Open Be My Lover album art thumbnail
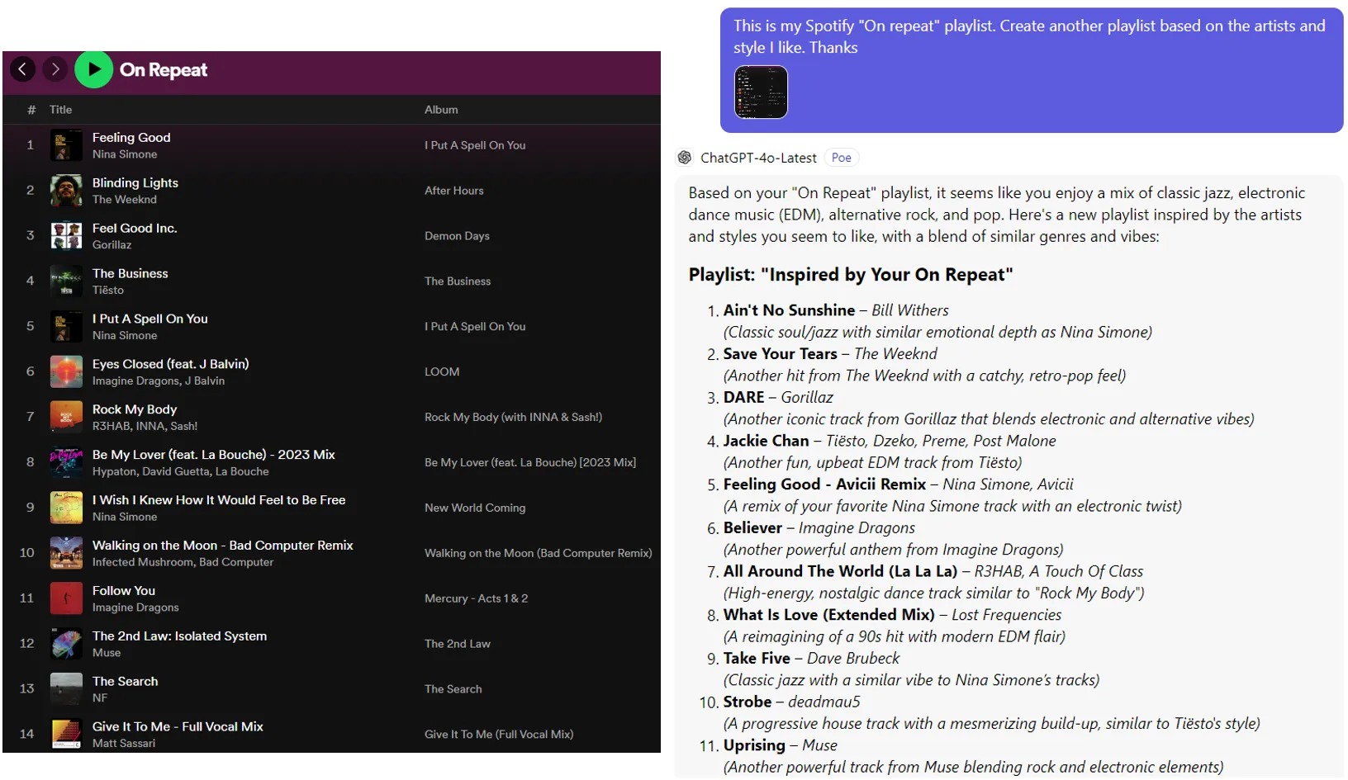This screenshot has height=780, width=1348. tap(66, 462)
